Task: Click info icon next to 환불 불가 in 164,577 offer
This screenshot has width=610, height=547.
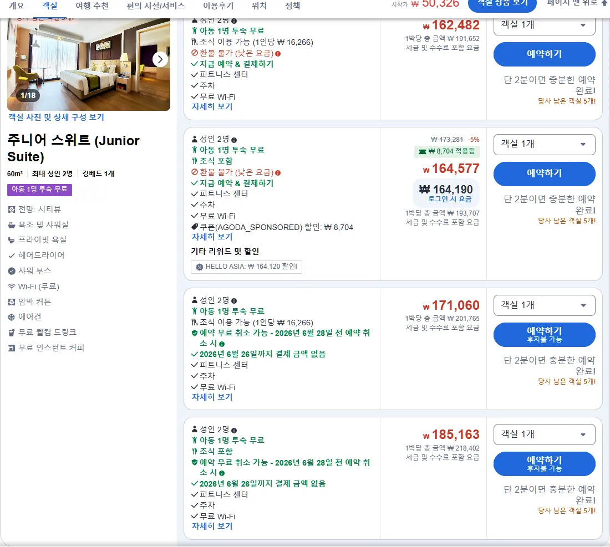Action: coord(278,172)
